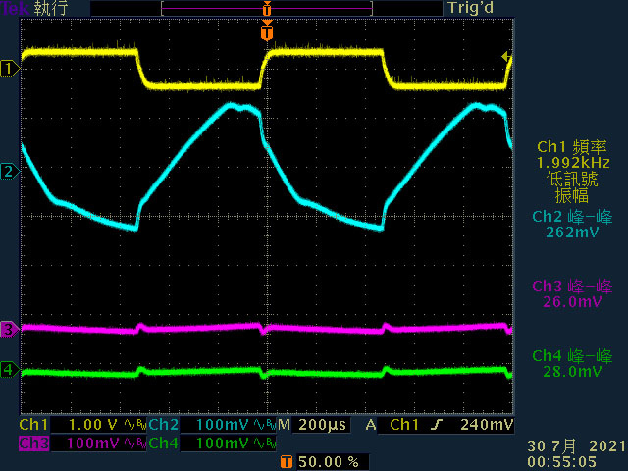The image size is (628, 471).
Task: Click the yellow trigger level arrow at right edge
Action: (506, 57)
